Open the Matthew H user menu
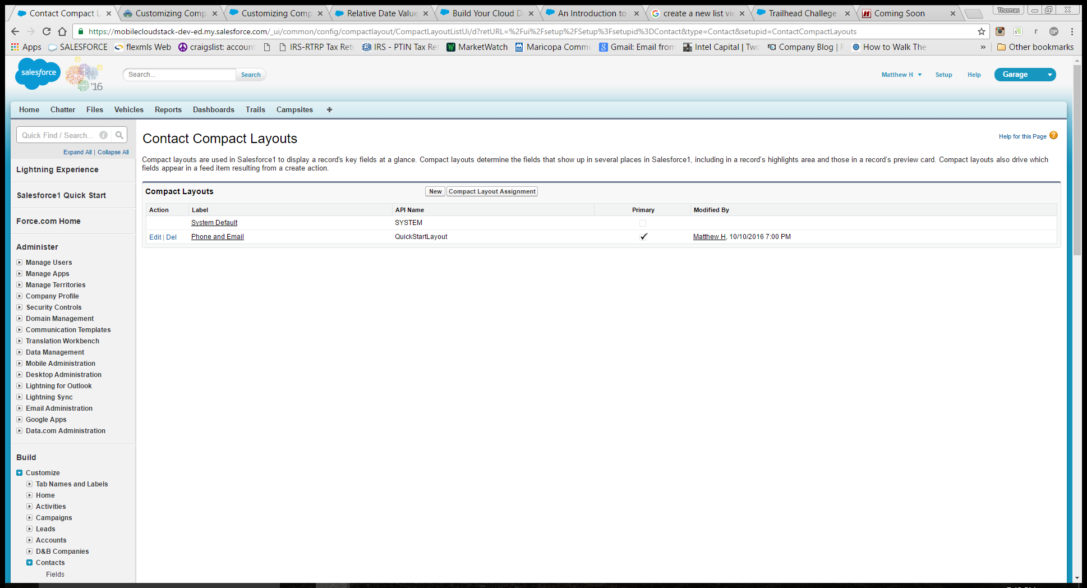 point(901,75)
